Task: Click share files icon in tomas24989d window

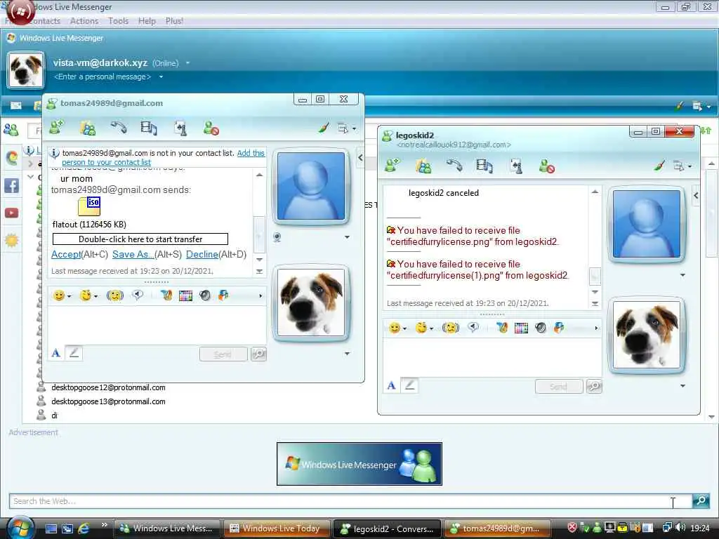Action: tap(88, 128)
